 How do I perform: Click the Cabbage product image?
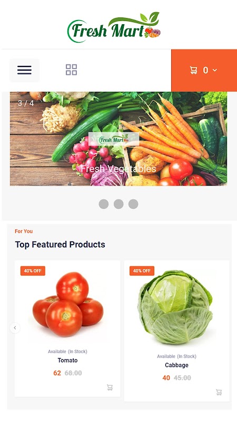click(175, 307)
